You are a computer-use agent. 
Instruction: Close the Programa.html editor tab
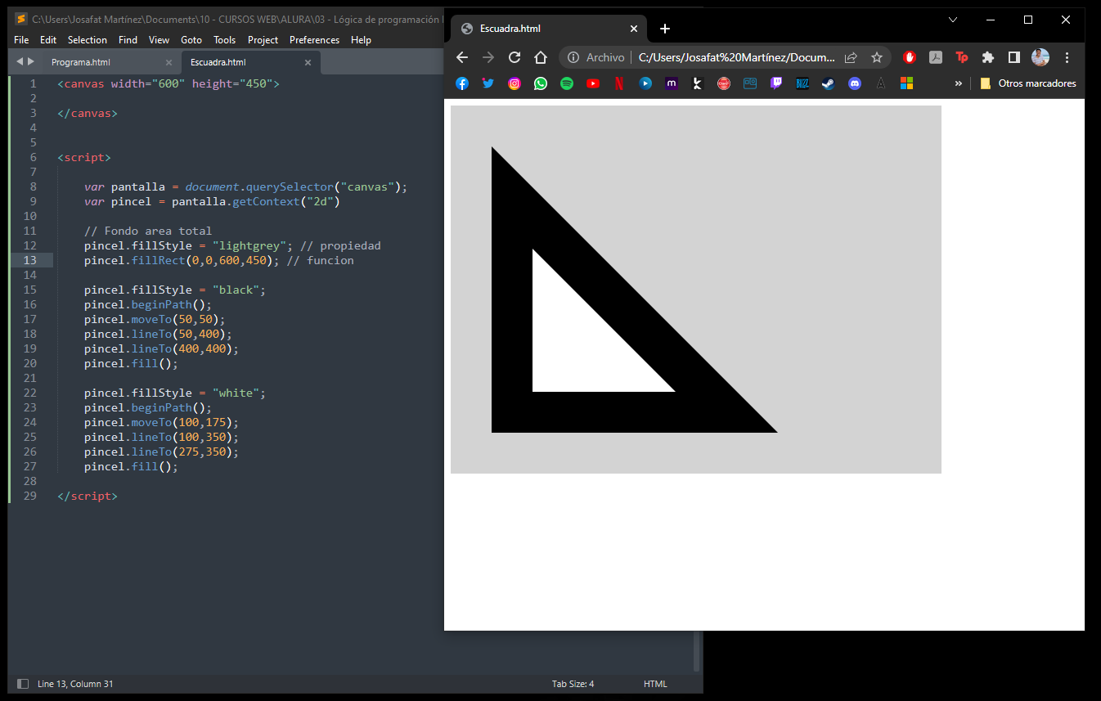click(169, 62)
